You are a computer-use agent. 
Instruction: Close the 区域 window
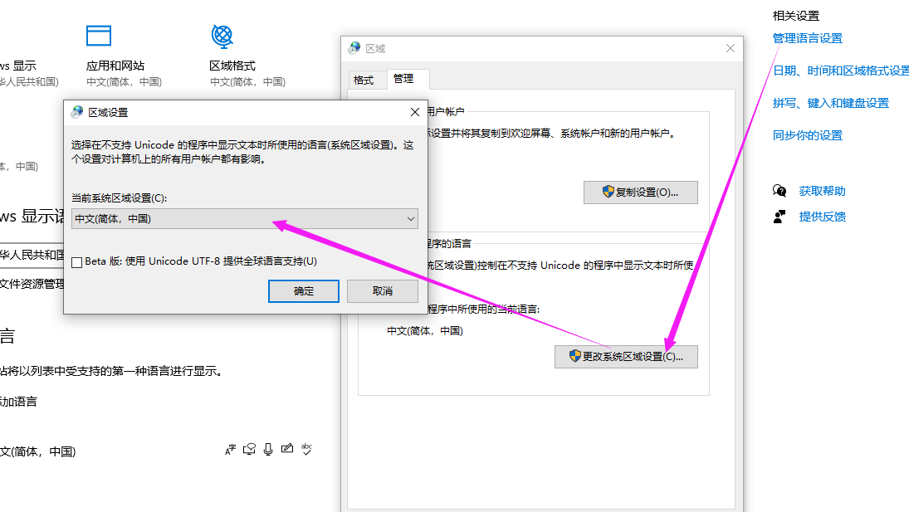click(x=731, y=48)
